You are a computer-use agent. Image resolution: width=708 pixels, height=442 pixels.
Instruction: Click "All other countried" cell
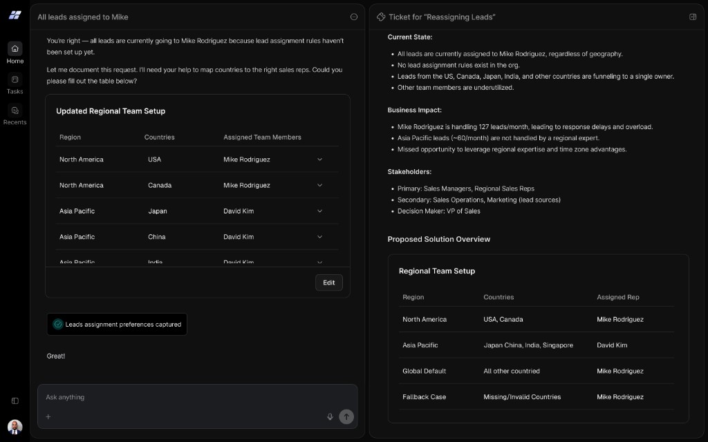[511, 371]
